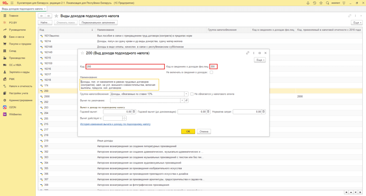Select row with code 305

tap(200, 168)
